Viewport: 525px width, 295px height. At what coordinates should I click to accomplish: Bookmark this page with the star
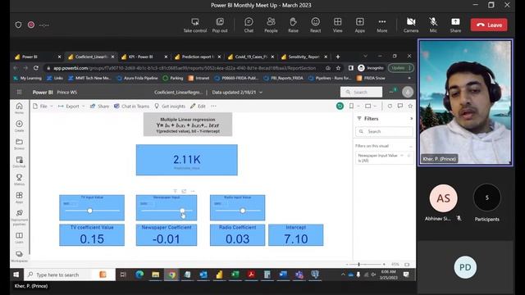pos(338,68)
